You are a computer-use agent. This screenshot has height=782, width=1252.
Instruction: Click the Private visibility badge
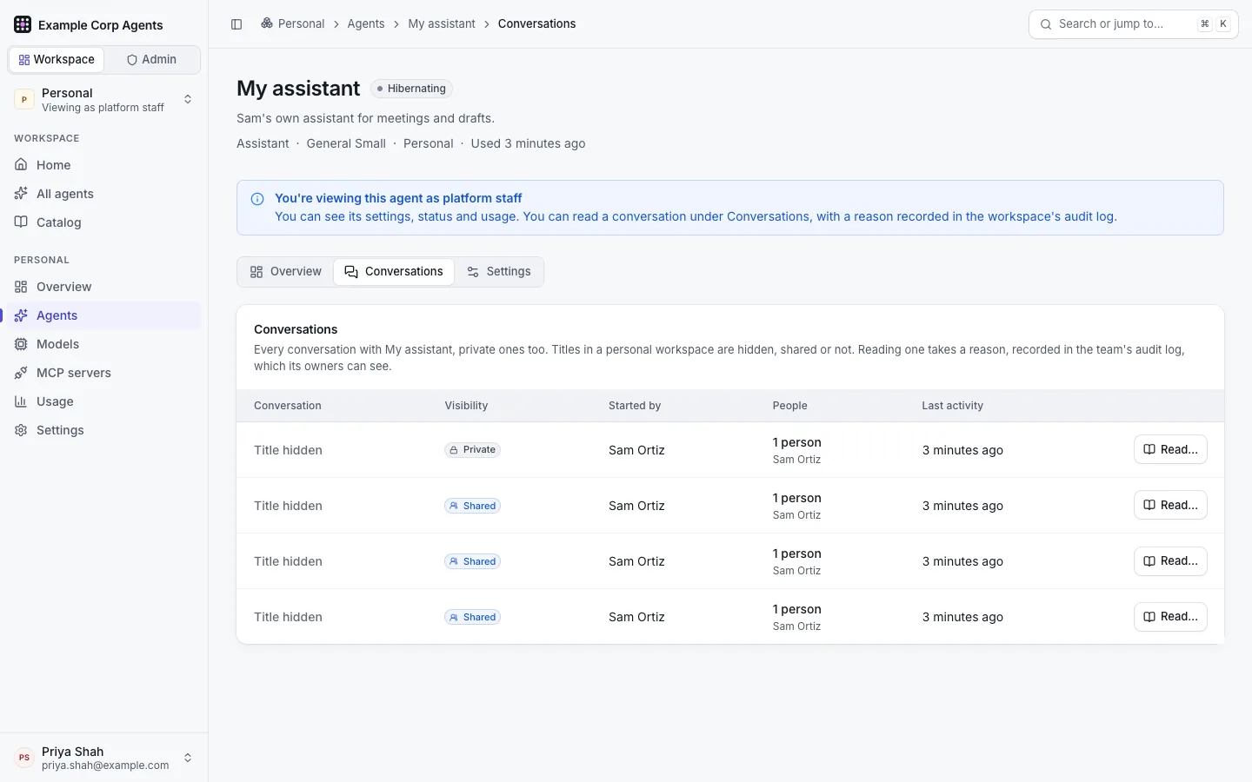(473, 450)
